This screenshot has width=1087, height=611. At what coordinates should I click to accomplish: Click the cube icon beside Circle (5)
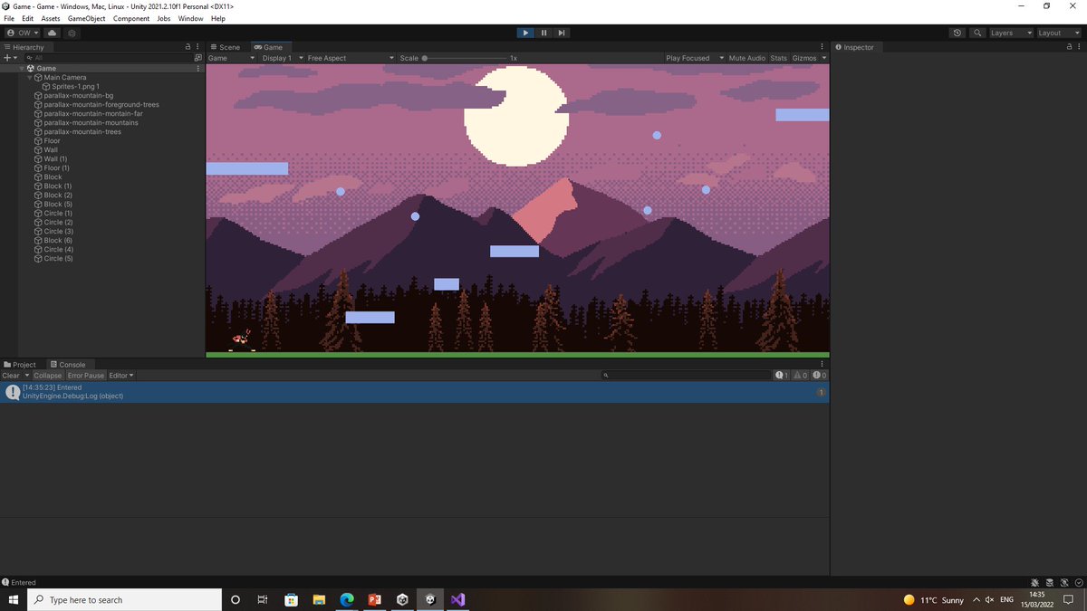coord(38,258)
